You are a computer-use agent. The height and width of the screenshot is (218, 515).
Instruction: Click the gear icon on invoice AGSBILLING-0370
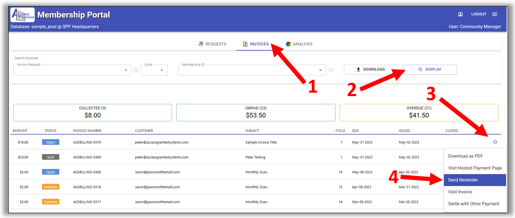tap(495, 142)
